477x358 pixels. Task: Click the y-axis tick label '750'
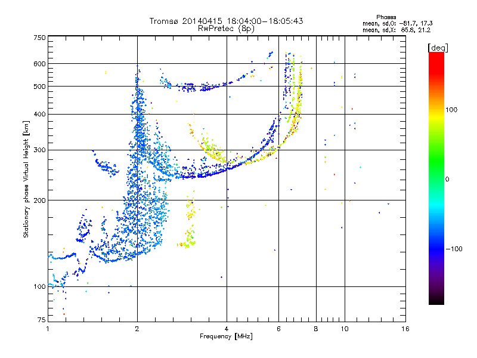click(39, 38)
